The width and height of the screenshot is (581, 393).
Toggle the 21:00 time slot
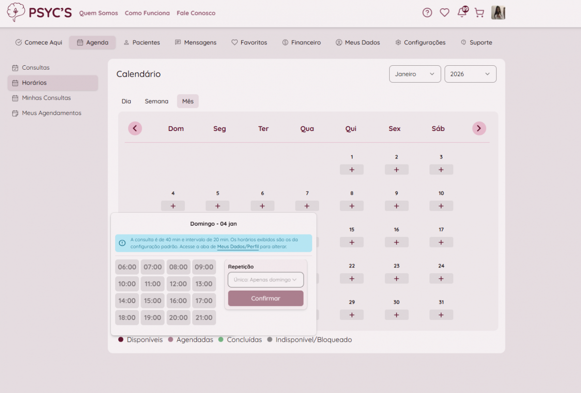click(204, 318)
